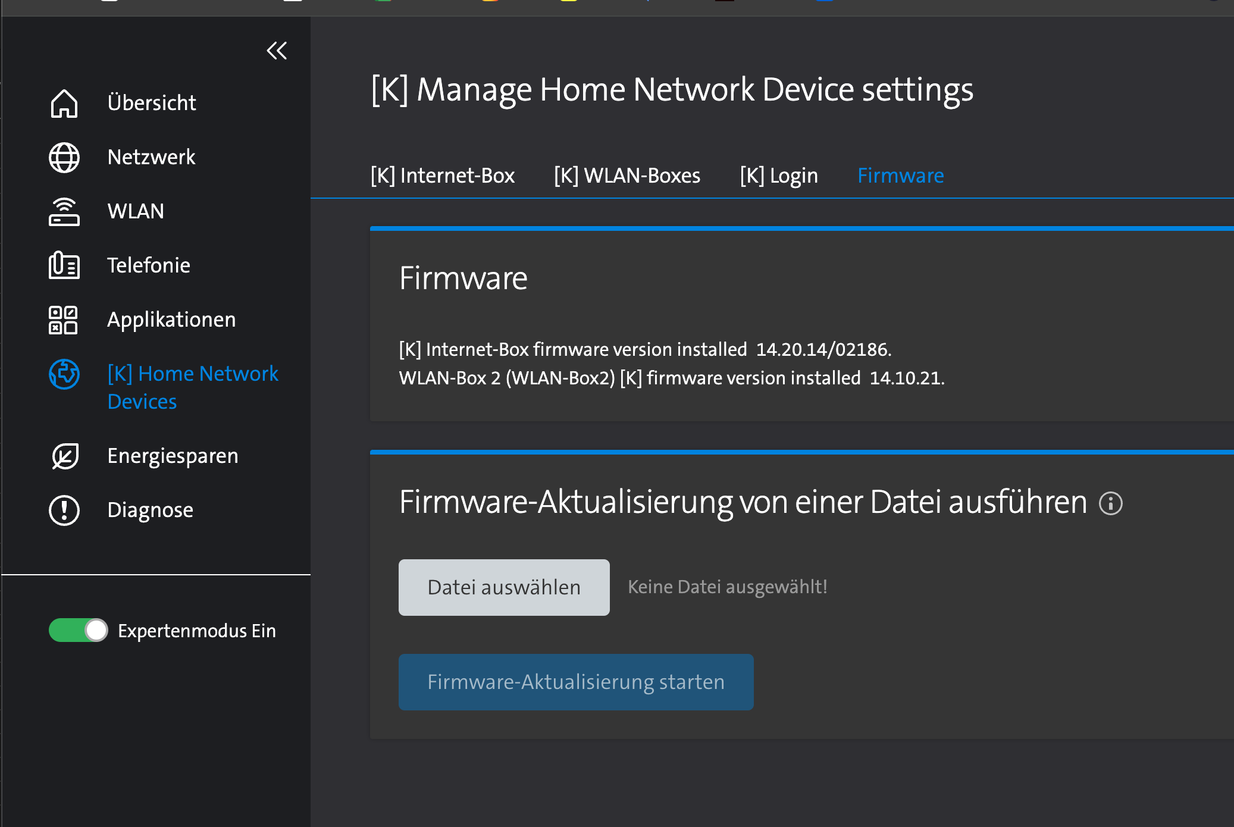Image resolution: width=1234 pixels, height=827 pixels.
Task: Click the WLAN router icon
Action: point(64,212)
